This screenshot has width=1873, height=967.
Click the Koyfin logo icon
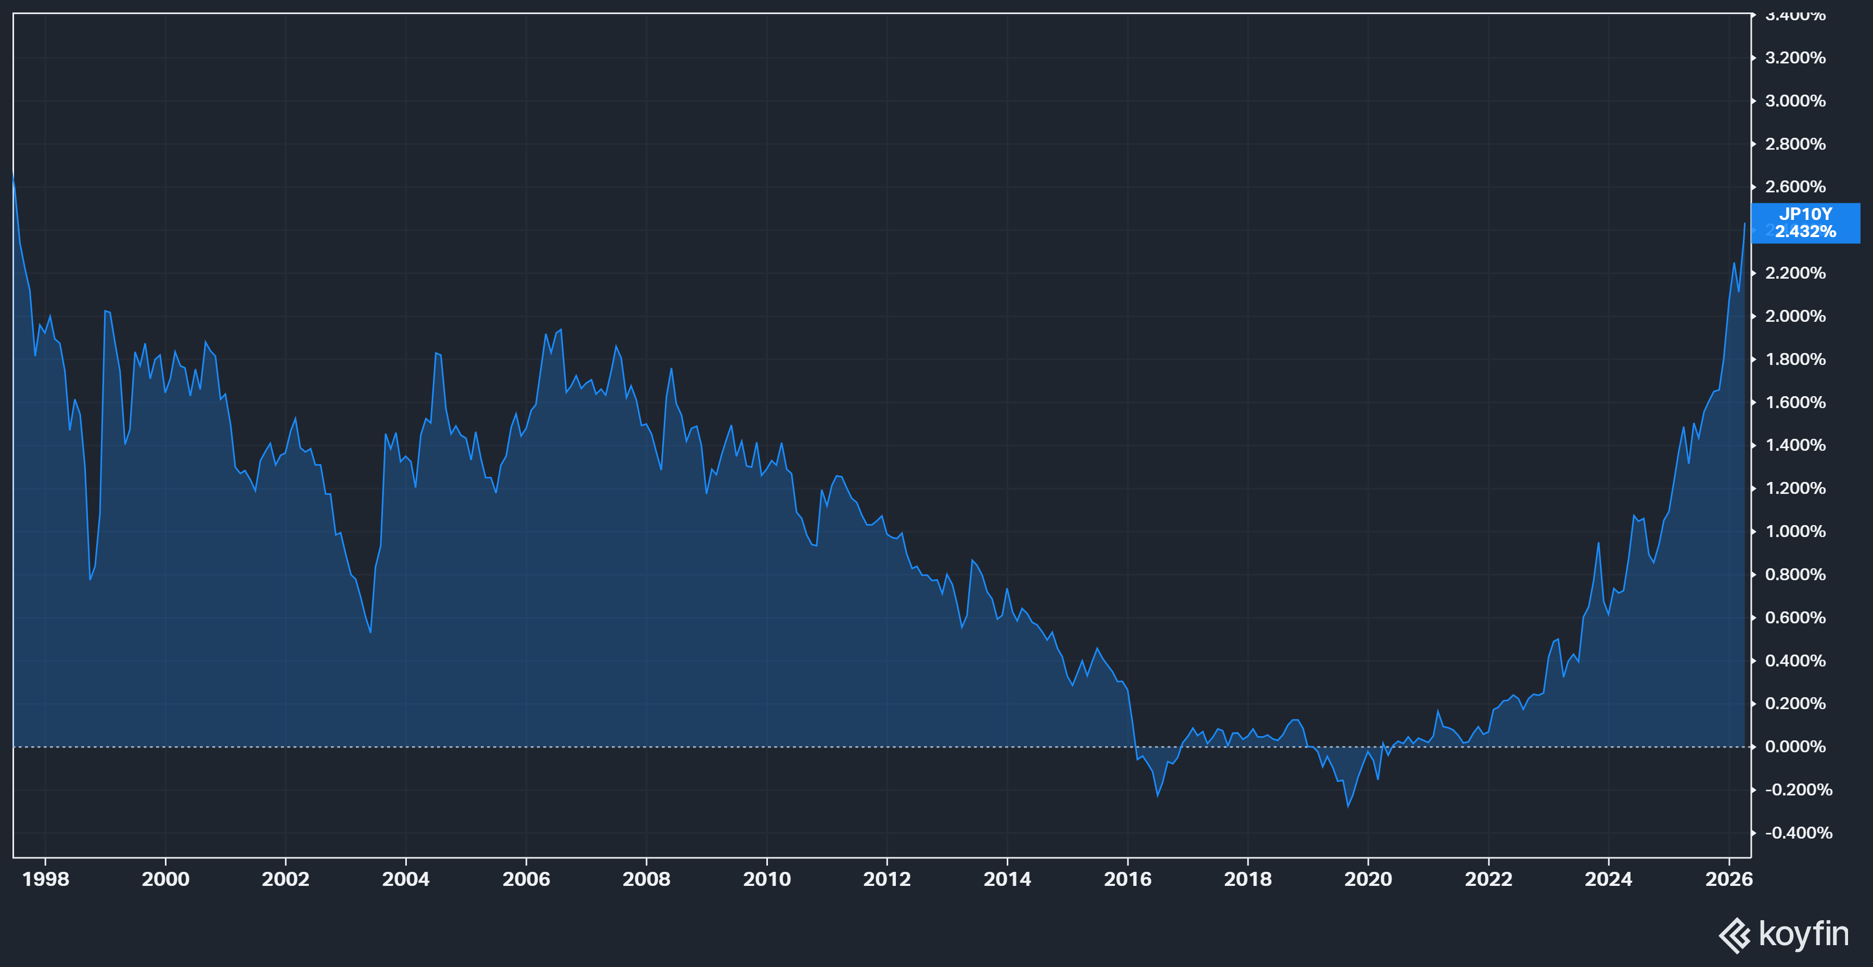pos(1735,935)
